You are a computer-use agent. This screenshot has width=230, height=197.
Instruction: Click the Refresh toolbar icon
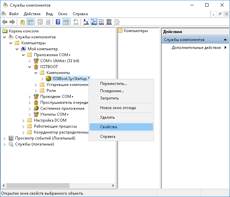48,22
